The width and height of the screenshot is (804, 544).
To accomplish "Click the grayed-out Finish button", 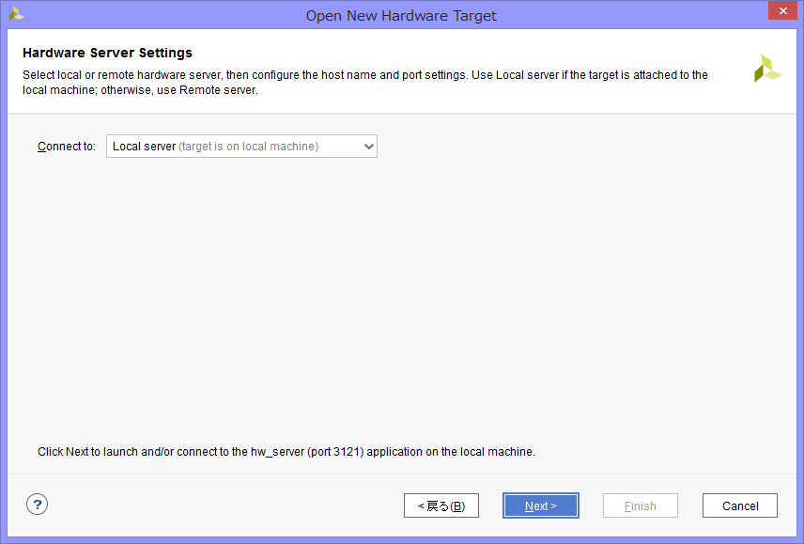I will pos(640,505).
